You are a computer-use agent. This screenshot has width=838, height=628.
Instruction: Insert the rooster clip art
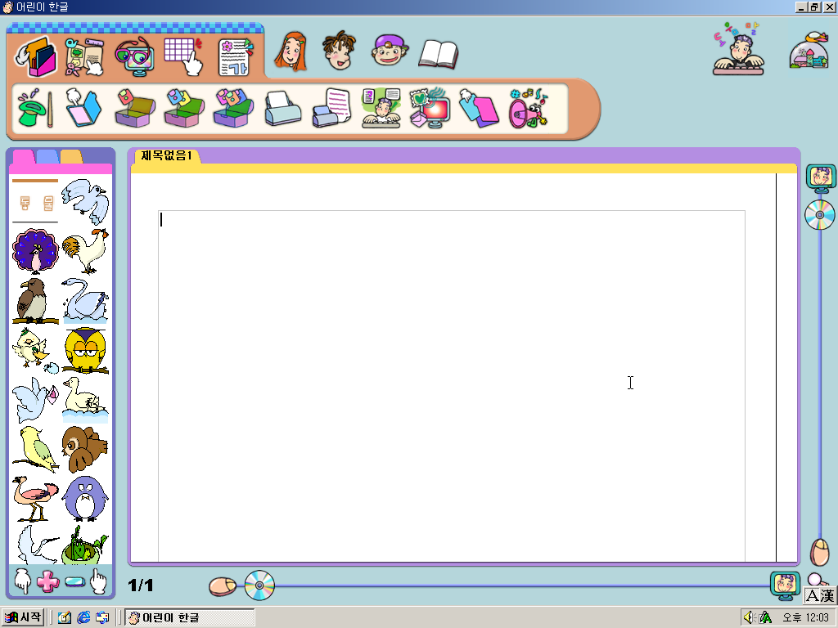(85, 251)
